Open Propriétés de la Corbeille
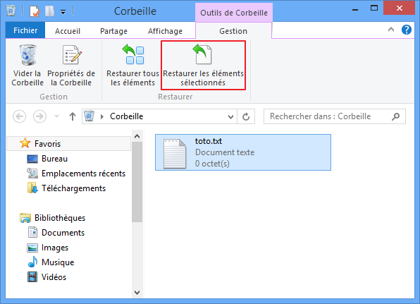 (x=71, y=66)
